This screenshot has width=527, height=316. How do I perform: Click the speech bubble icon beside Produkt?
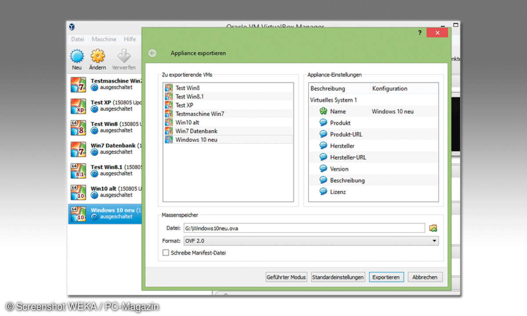click(323, 123)
